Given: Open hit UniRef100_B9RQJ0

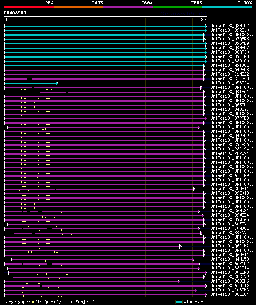Looking at the screenshot, I should point(230,30).
